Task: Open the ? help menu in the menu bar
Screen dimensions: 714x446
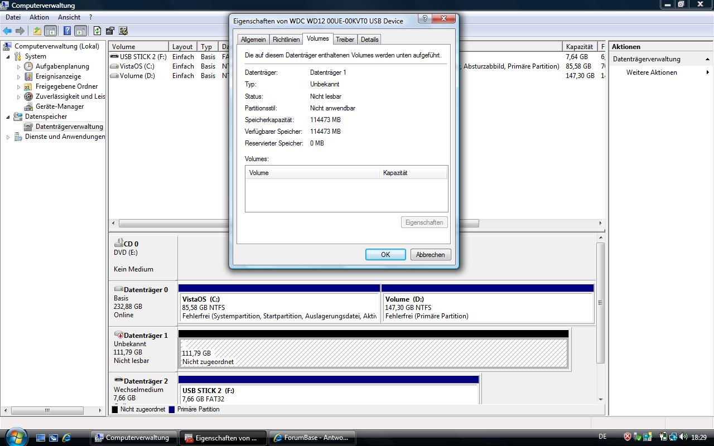Action: pos(90,17)
